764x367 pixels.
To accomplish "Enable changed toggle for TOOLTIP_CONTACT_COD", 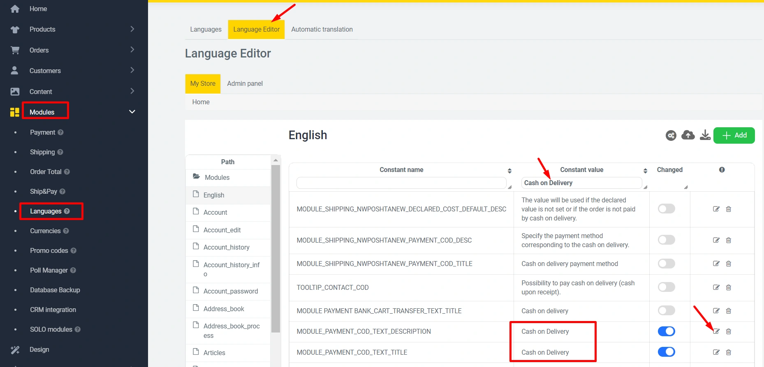I will [666, 287].
